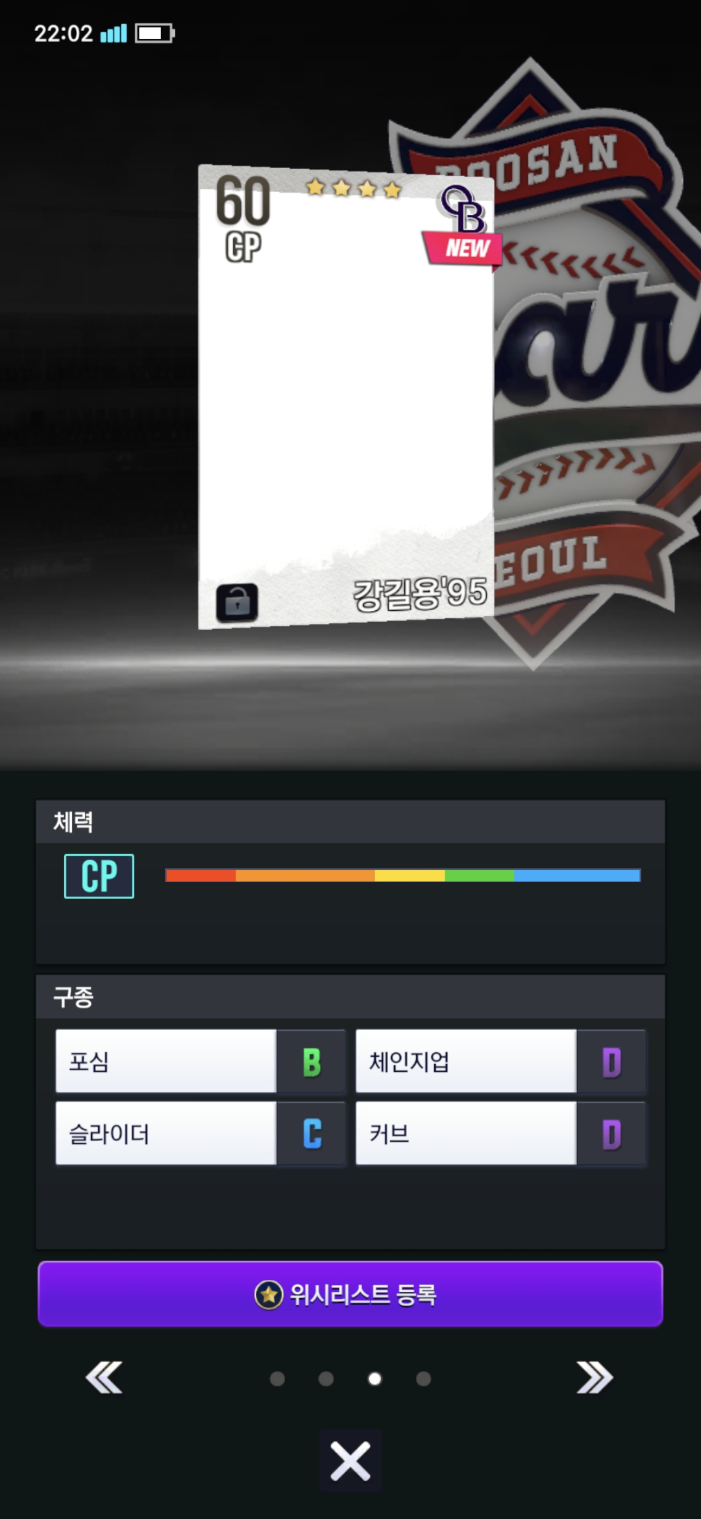The width and height of the screenshot is (701, 1519).
Task: Tap the C grade icon for 슬라이더
Action: [312, 1134]
